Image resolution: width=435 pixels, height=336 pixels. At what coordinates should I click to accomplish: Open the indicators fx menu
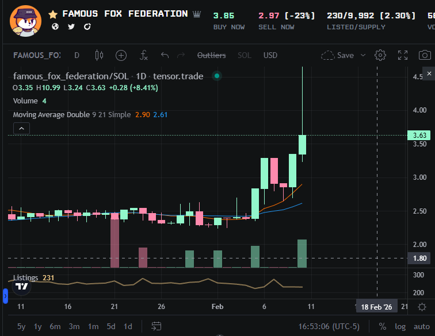pos(143,55)
